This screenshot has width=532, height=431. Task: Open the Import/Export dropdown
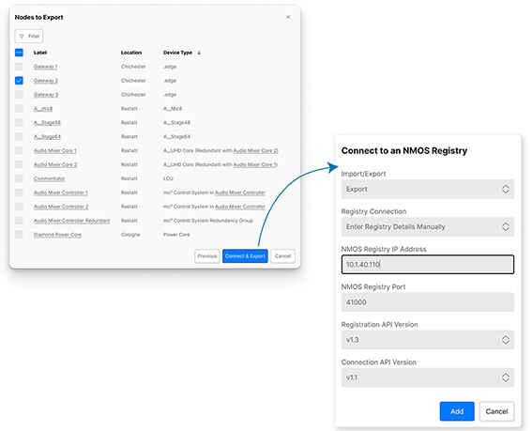point(428,189)
